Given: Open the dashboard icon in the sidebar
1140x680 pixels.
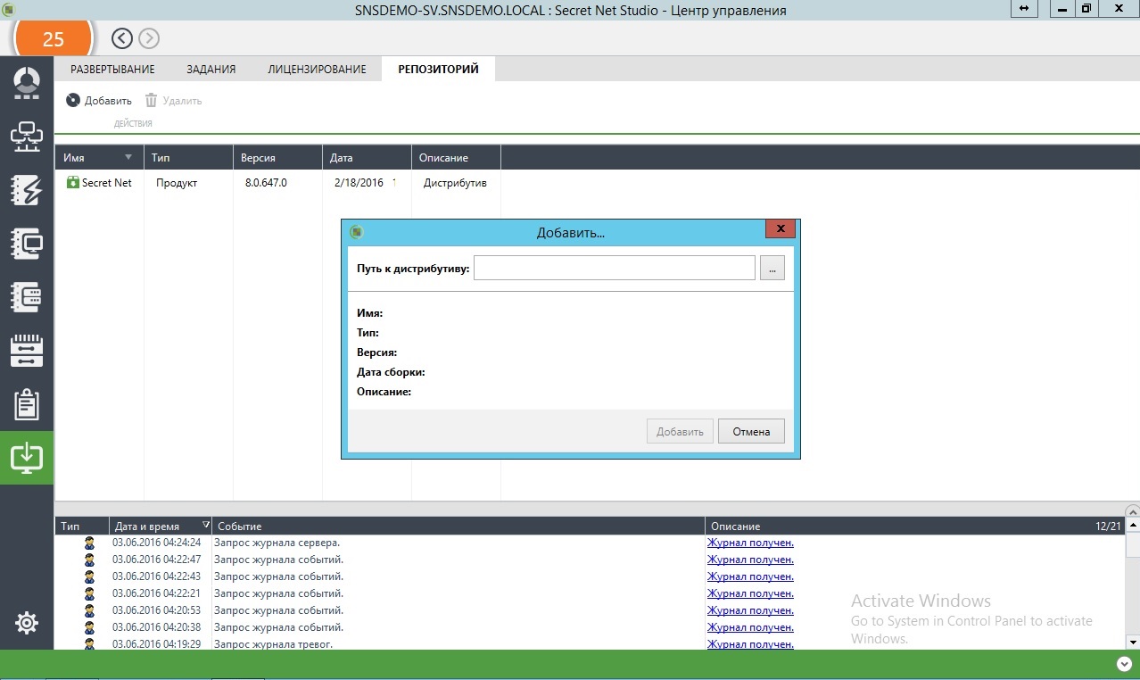Looking at the screenshot, I should click(x=27, y=82).
